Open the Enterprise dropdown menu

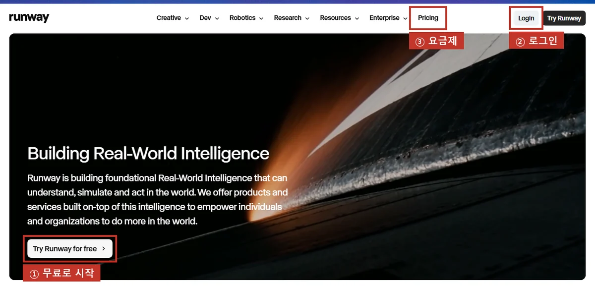tap(388, 18)
